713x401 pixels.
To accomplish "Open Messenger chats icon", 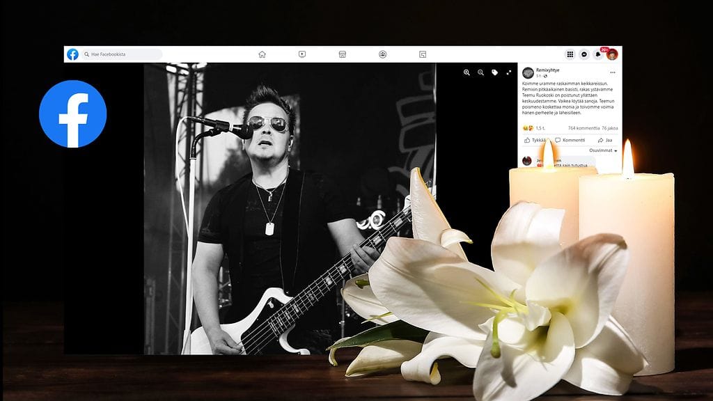I will pos(584,54).
